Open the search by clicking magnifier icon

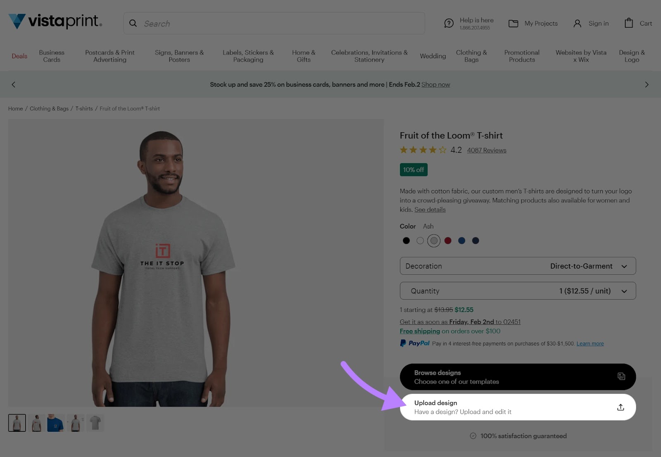[x=133, y=23]
